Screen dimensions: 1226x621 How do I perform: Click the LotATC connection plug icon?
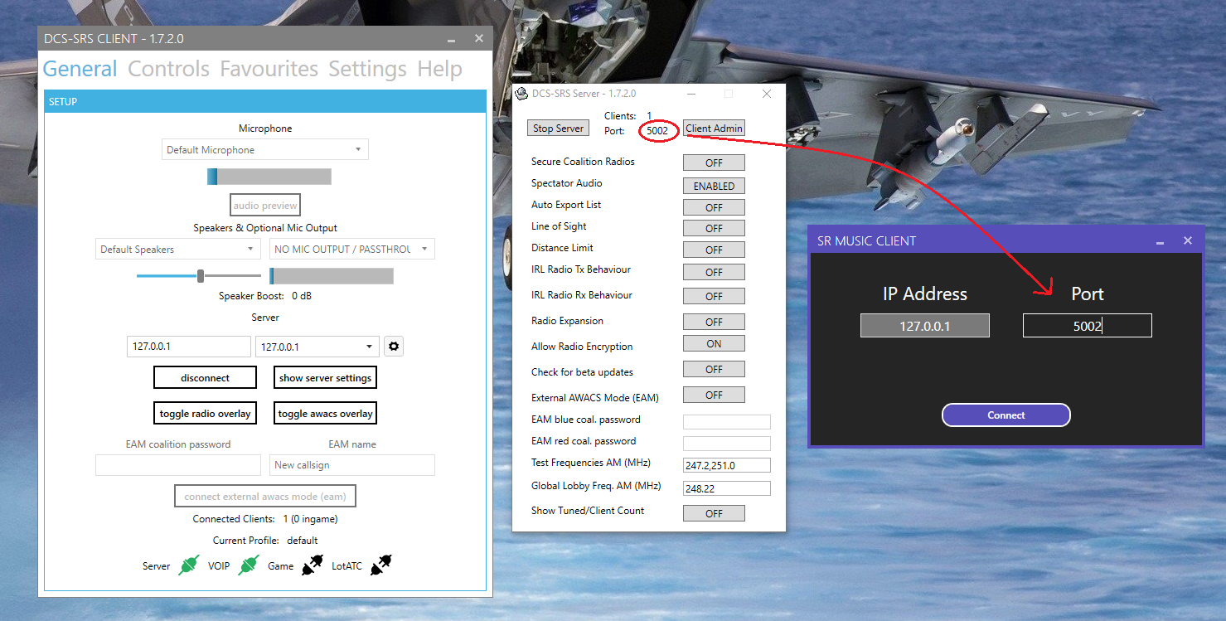point(380,565)
